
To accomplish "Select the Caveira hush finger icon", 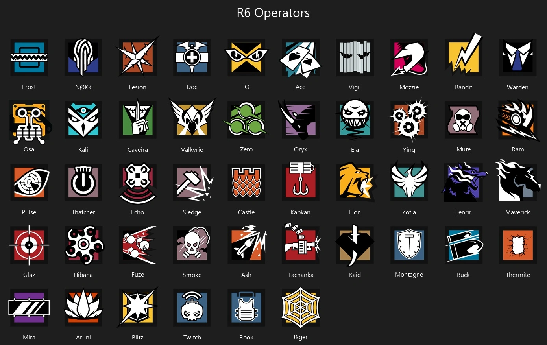I will pos(138,119).
